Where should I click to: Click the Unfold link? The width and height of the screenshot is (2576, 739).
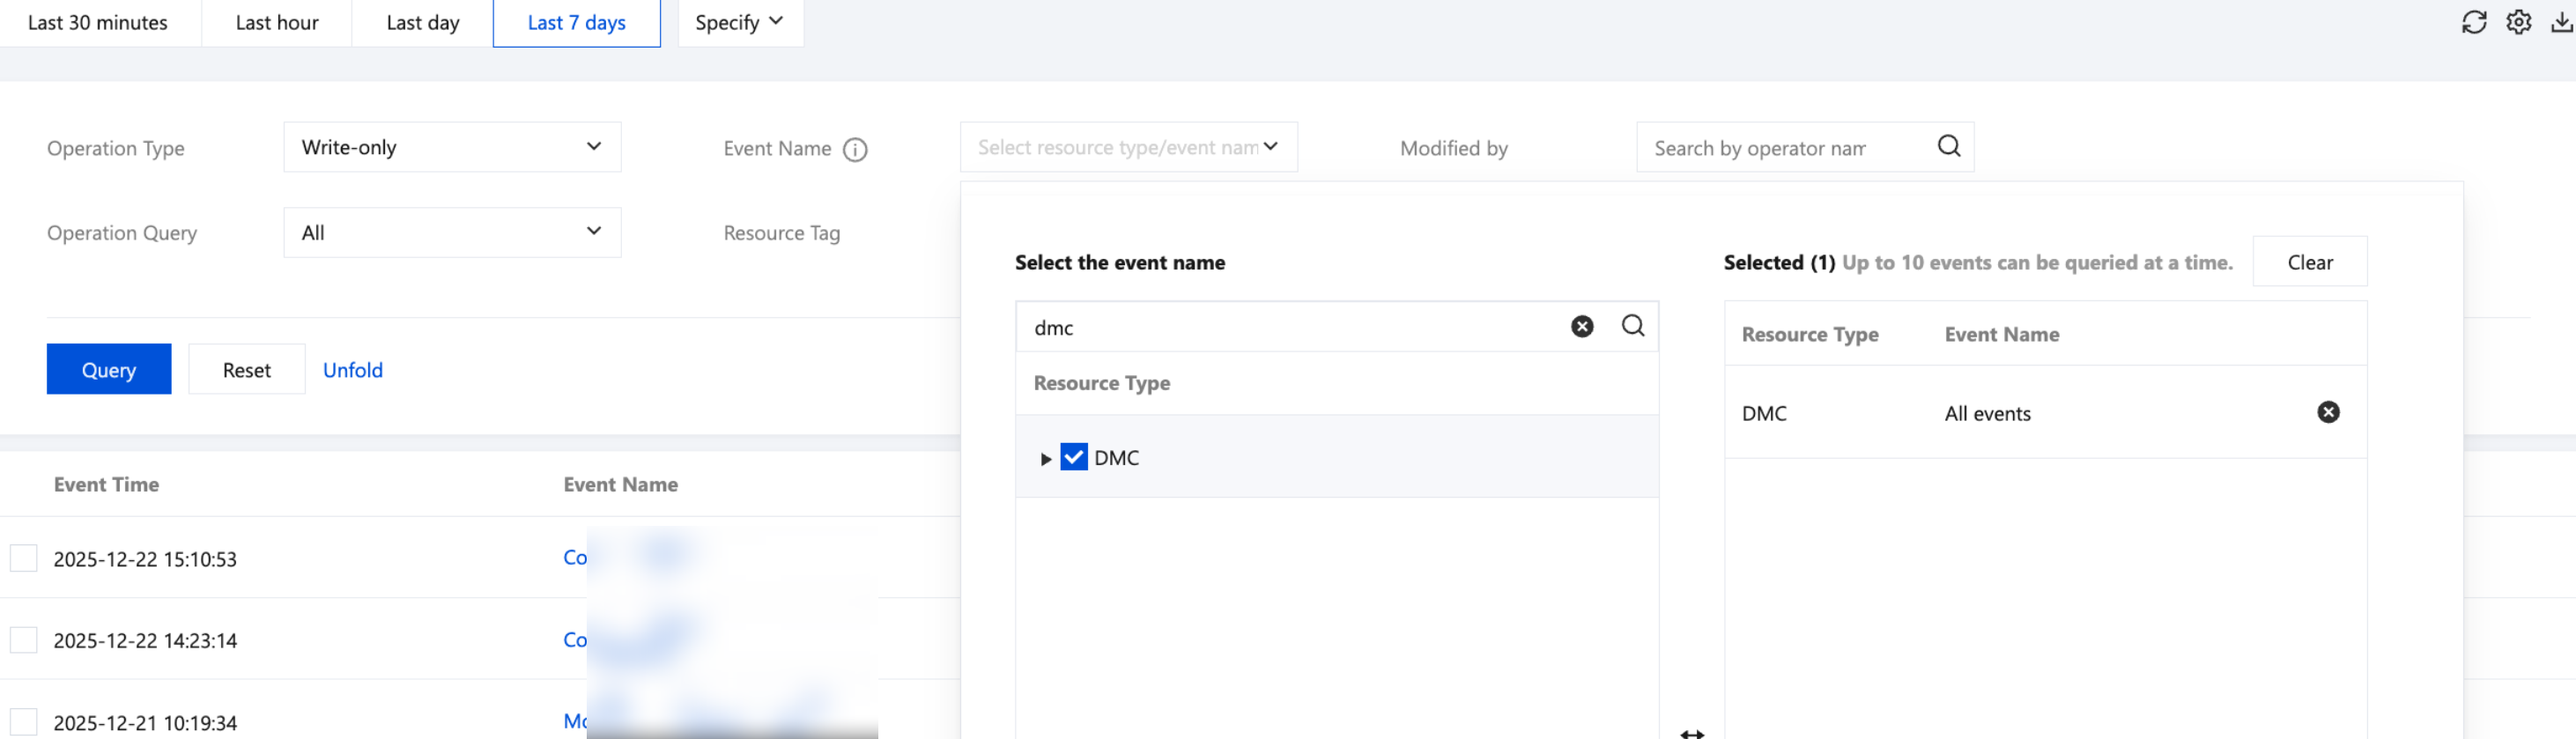pyautogui.click(x=353, y=370)
